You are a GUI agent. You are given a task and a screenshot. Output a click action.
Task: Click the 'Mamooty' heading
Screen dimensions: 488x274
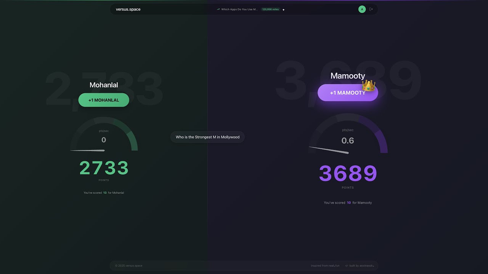pyautogui.click(x=348, y=76)
